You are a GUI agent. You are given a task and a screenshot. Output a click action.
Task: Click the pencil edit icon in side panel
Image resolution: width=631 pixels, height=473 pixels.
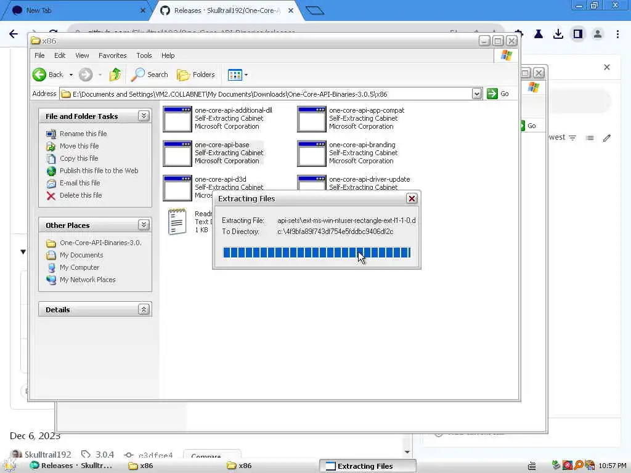point(607,138)
